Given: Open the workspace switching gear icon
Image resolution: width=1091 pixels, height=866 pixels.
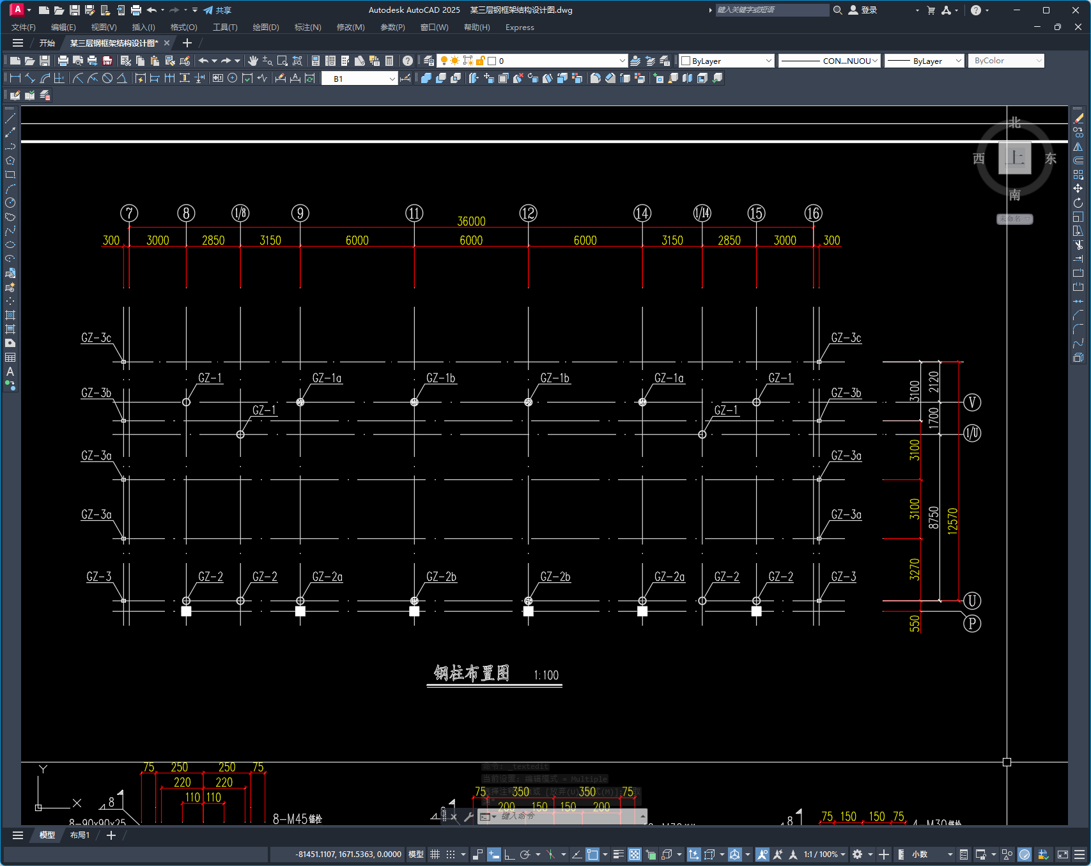Looking at the screenshot, I should (x=858, y=854).
